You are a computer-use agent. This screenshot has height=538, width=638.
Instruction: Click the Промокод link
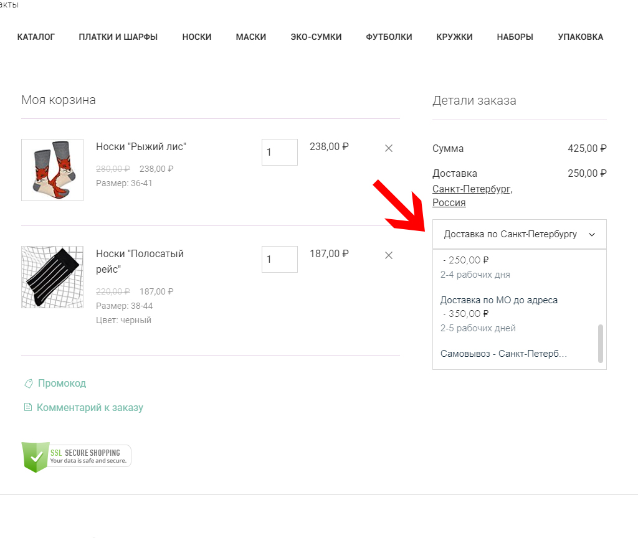62,384
